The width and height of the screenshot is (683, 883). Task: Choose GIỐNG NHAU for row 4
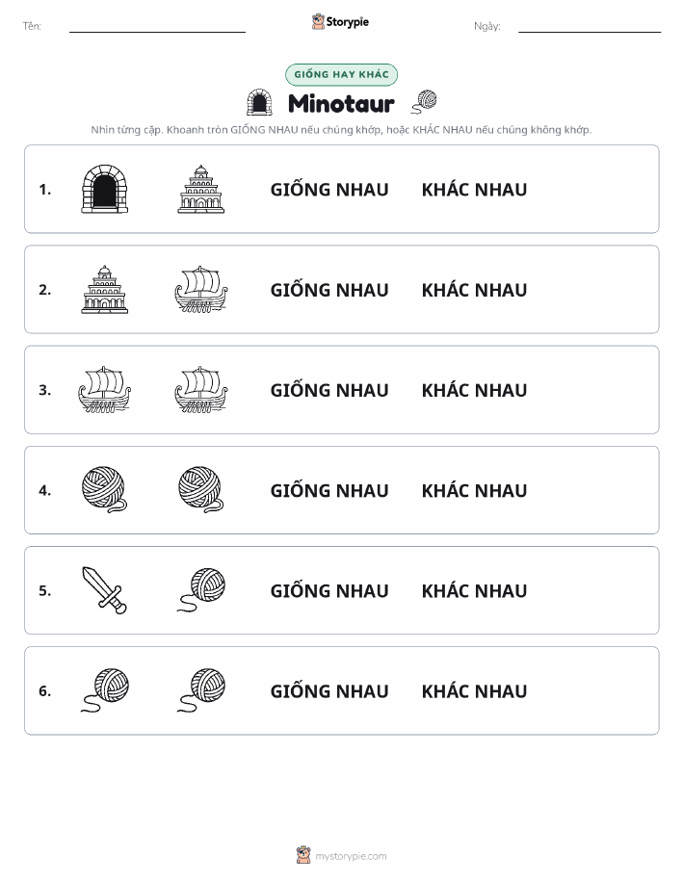pos(329,490)
